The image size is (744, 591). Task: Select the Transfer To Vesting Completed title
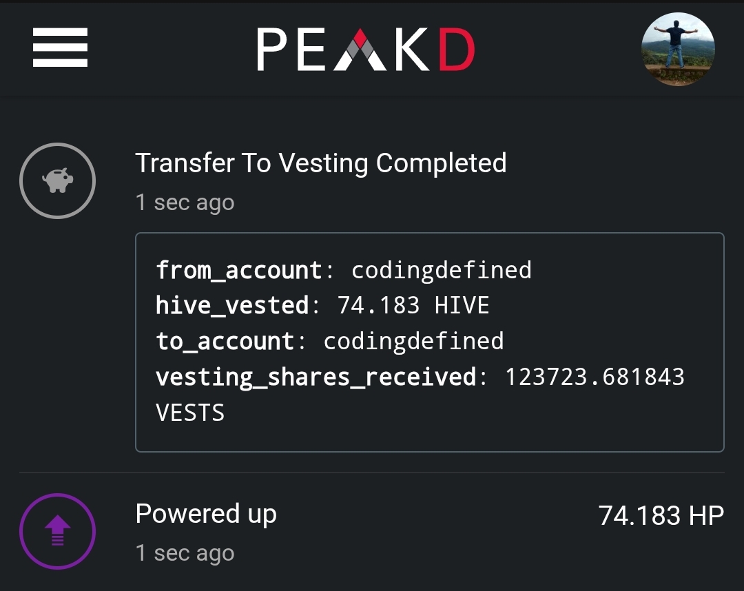pyautogui.click(x=321, y=163)
